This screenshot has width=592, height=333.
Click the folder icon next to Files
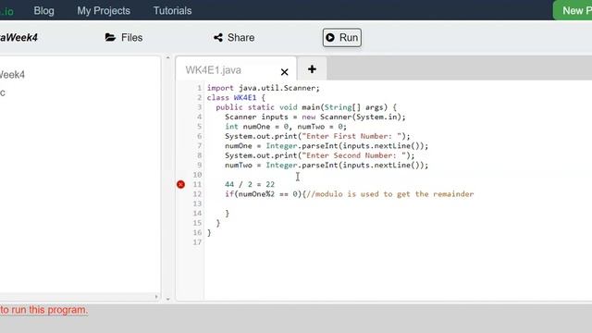click(x=110, y=37)
